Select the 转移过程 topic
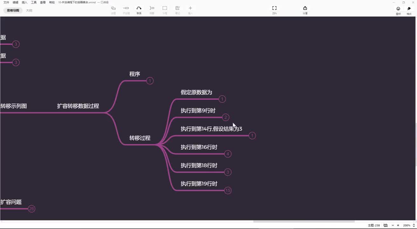This screenshot has height=229, width=417. click(140, 138)
